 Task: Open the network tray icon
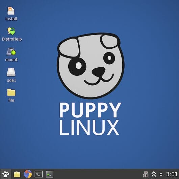click(146, 174)
